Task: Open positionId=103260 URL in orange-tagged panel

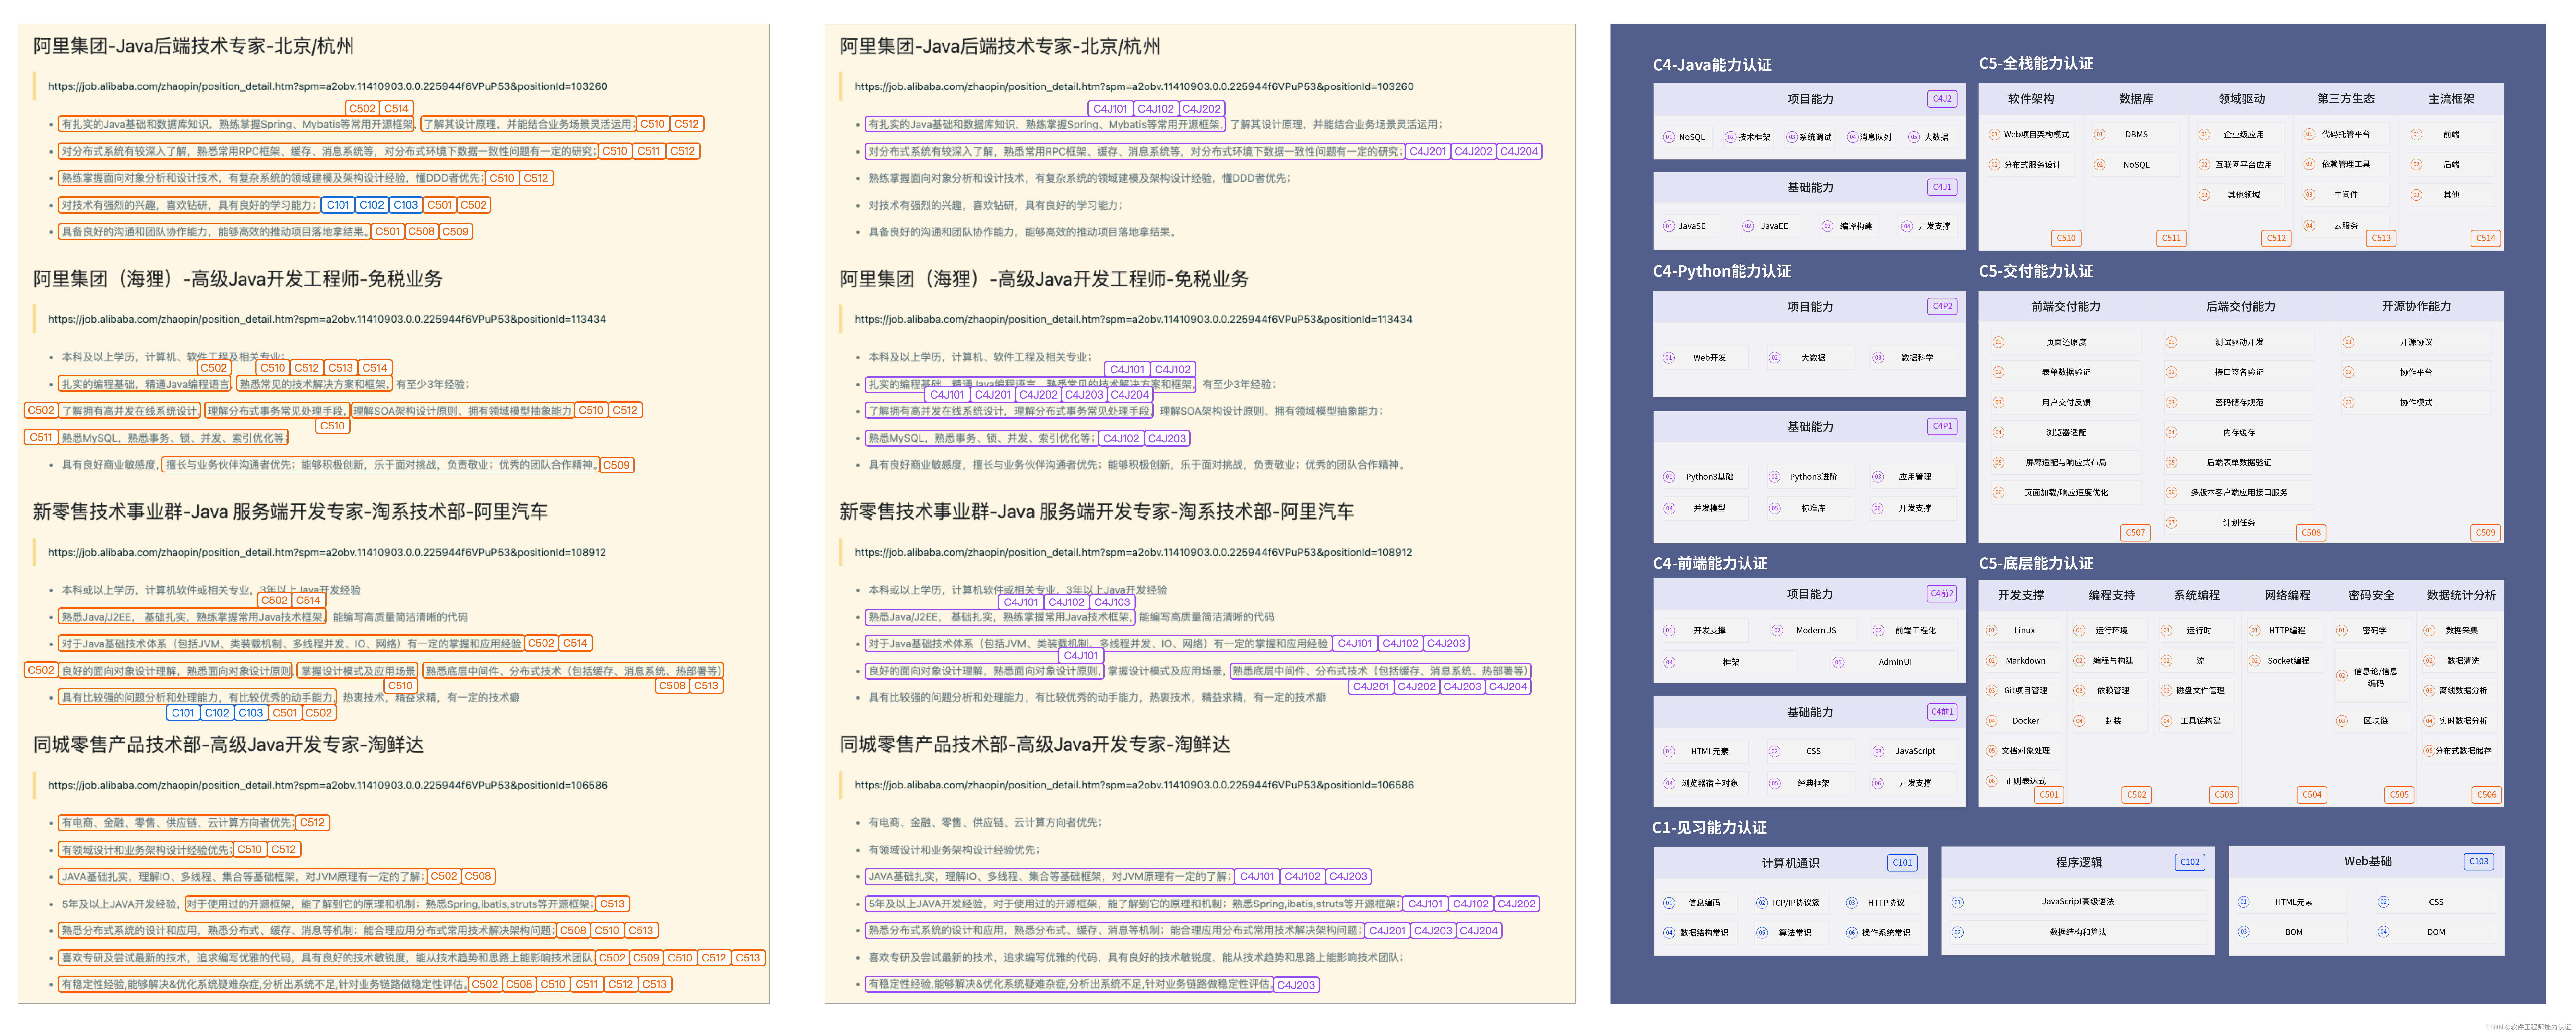Action: [x=327, y=87]
